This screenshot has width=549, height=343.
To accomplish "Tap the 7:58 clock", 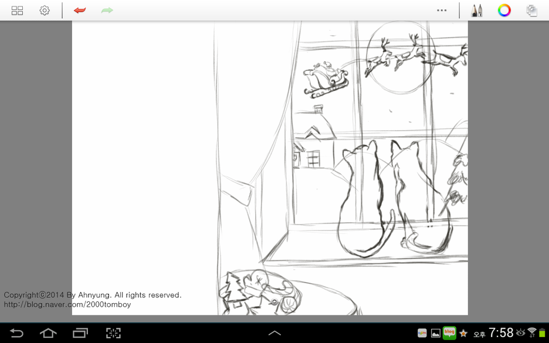I will (501, 332).
